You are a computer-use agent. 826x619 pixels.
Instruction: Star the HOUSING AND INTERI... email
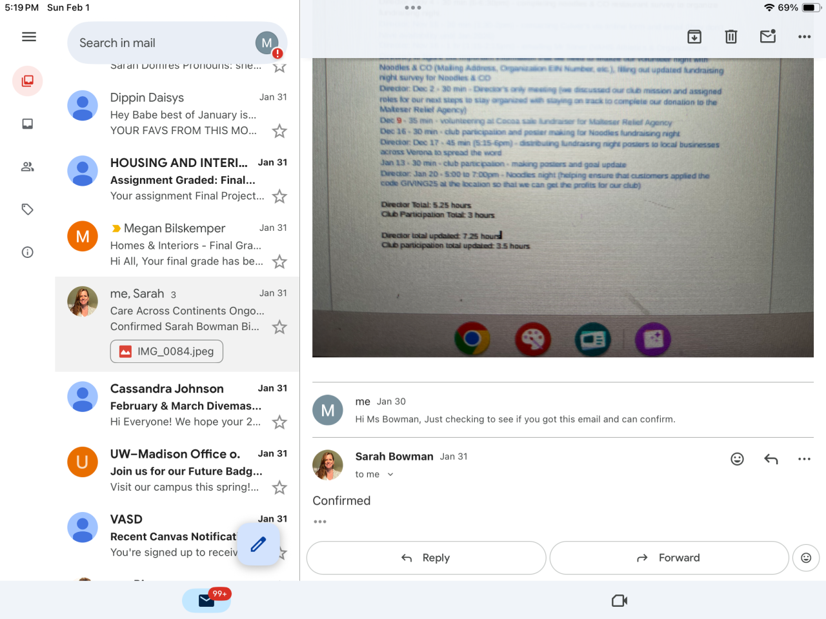pyautogui.click(x=279, y=197)
